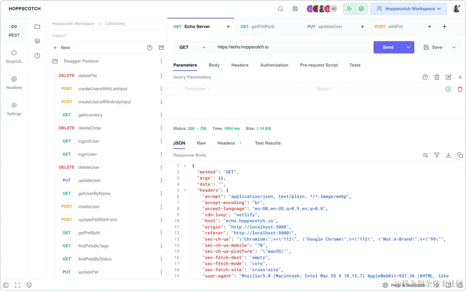The image size is (466, 291).
Task: Focus the collections Search field
Action: coord(107,36)
